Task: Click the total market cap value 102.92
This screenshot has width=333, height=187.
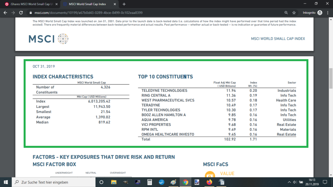Action: coord(230,139)
